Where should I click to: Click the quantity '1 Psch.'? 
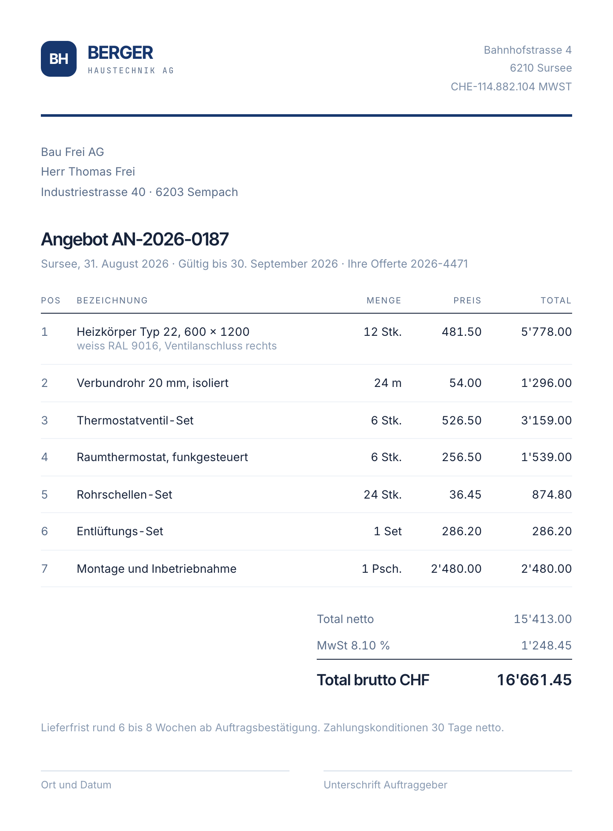[x=382, y=569]
